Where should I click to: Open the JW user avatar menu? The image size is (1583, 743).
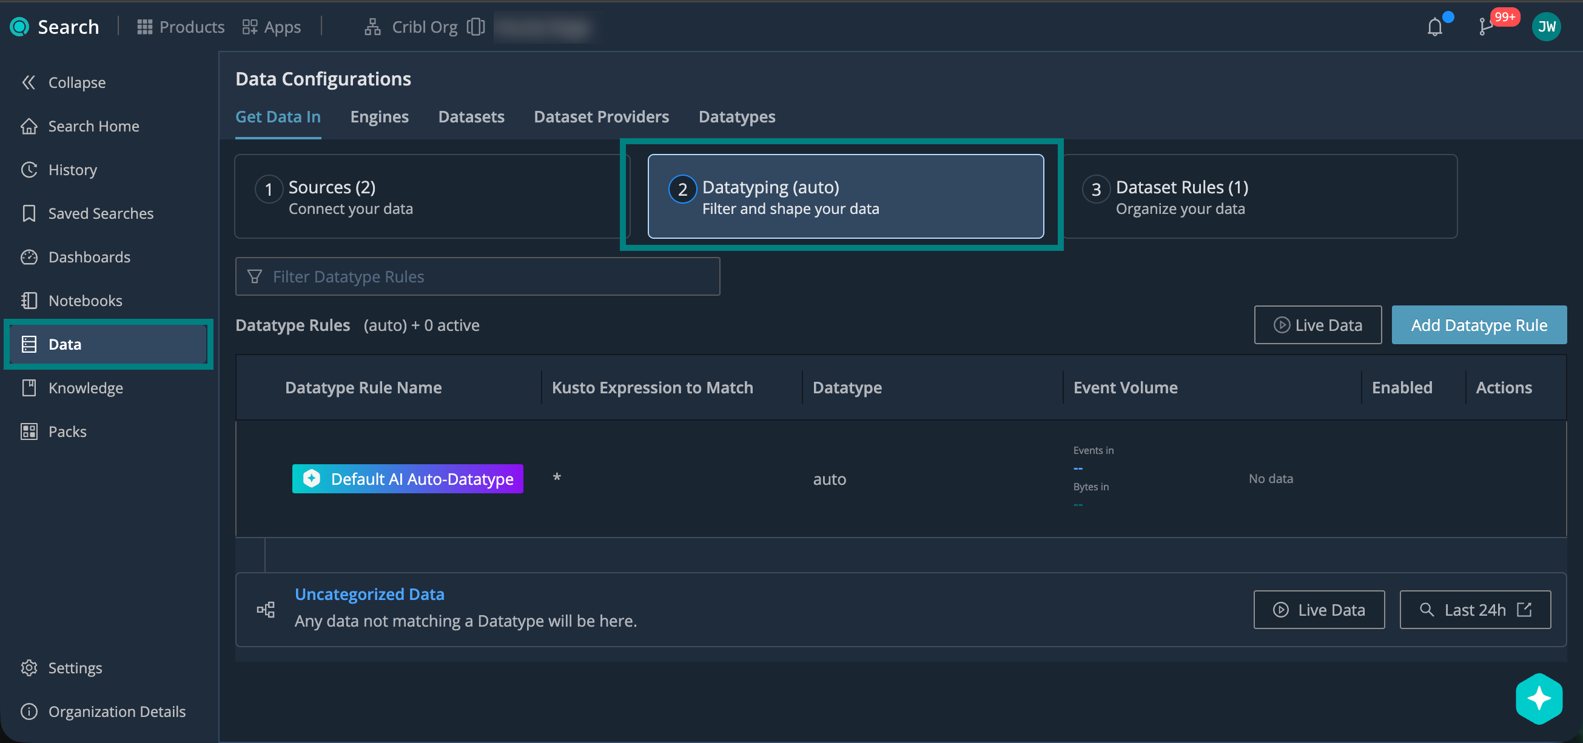pos(1546,27)
